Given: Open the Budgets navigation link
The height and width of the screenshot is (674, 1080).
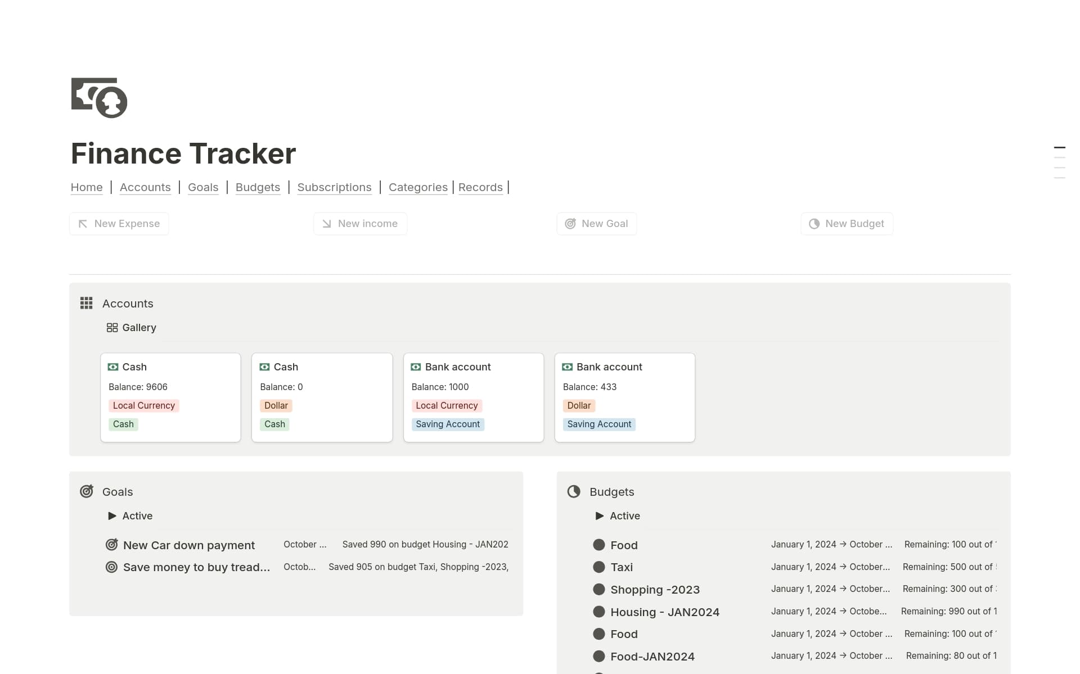Looking at the screenshot, I should [x=258, y=187].
